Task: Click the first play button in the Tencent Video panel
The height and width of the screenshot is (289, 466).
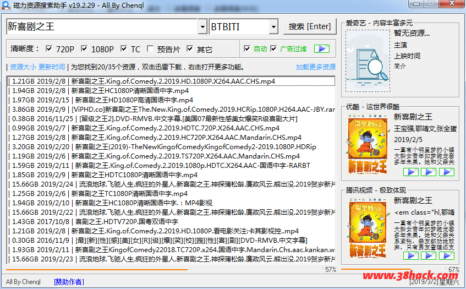Action: (411, 256)
